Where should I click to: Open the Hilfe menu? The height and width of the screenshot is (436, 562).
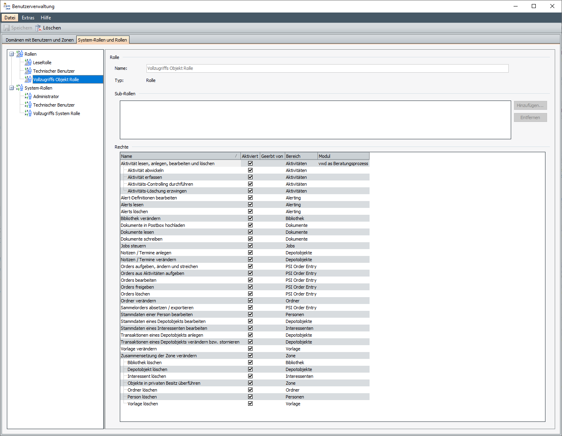tap(46, 18)
